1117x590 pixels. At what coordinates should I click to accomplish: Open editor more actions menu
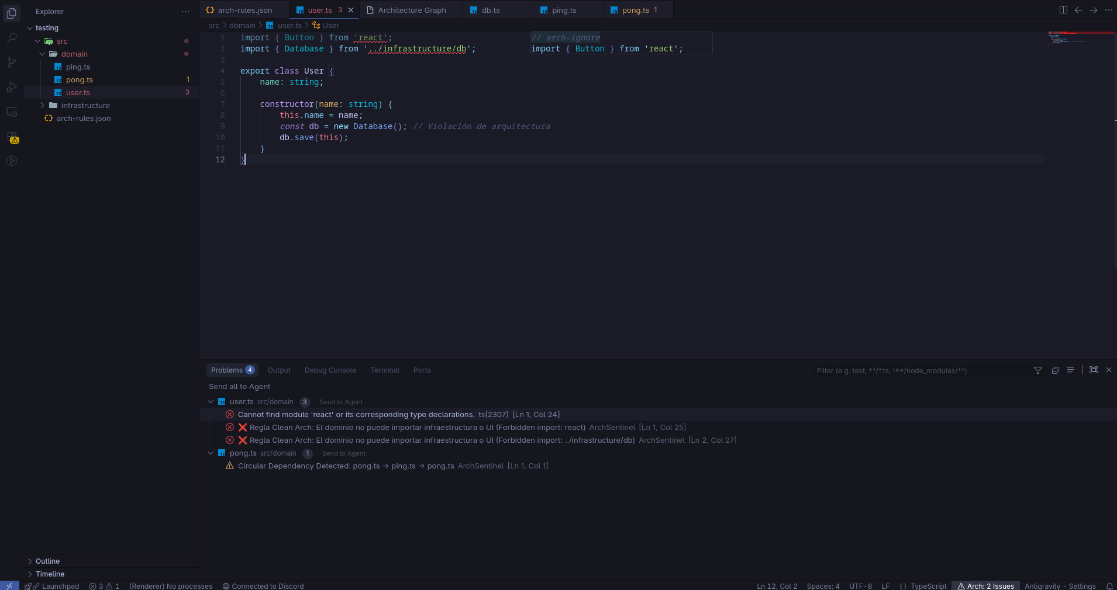(1108, 10)
